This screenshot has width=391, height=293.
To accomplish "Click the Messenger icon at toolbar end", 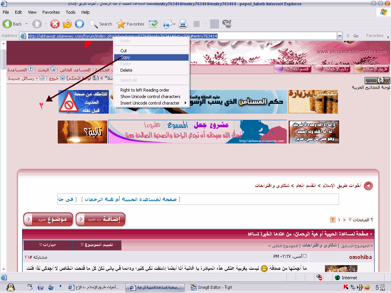I will (227, 24).
